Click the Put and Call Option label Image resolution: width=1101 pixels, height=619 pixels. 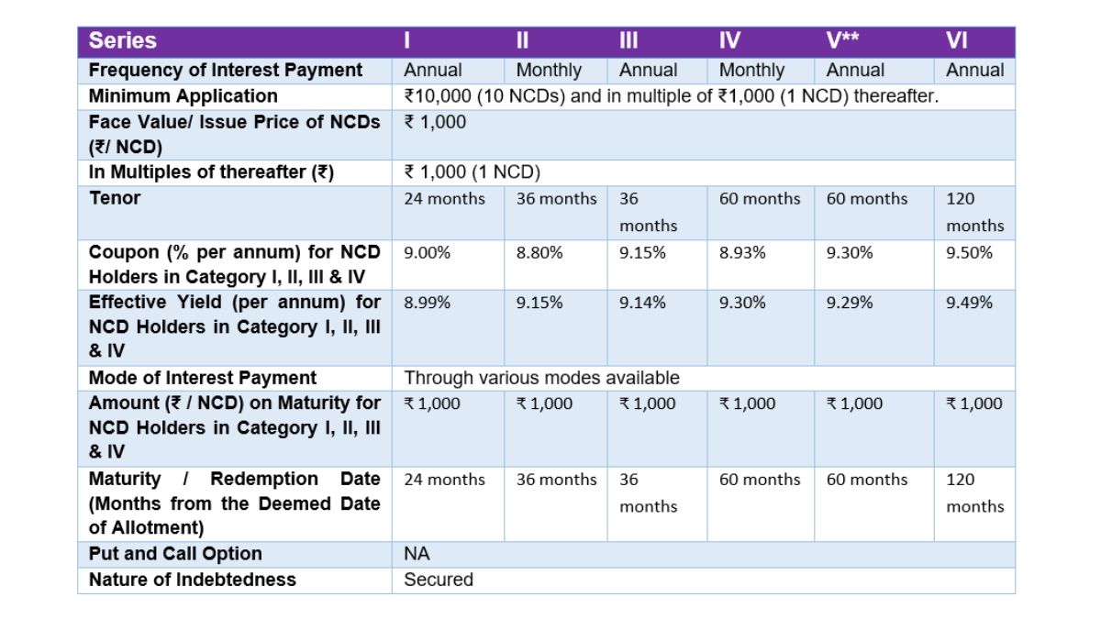point(175,554)
